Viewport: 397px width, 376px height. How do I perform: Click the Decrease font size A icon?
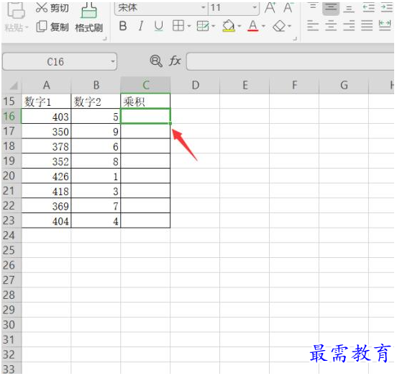click(x=288, y=7)
